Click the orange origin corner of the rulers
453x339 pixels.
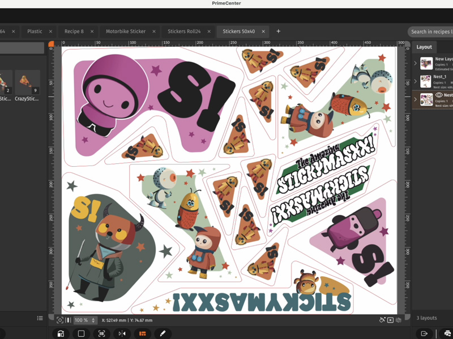click(51, 44)
